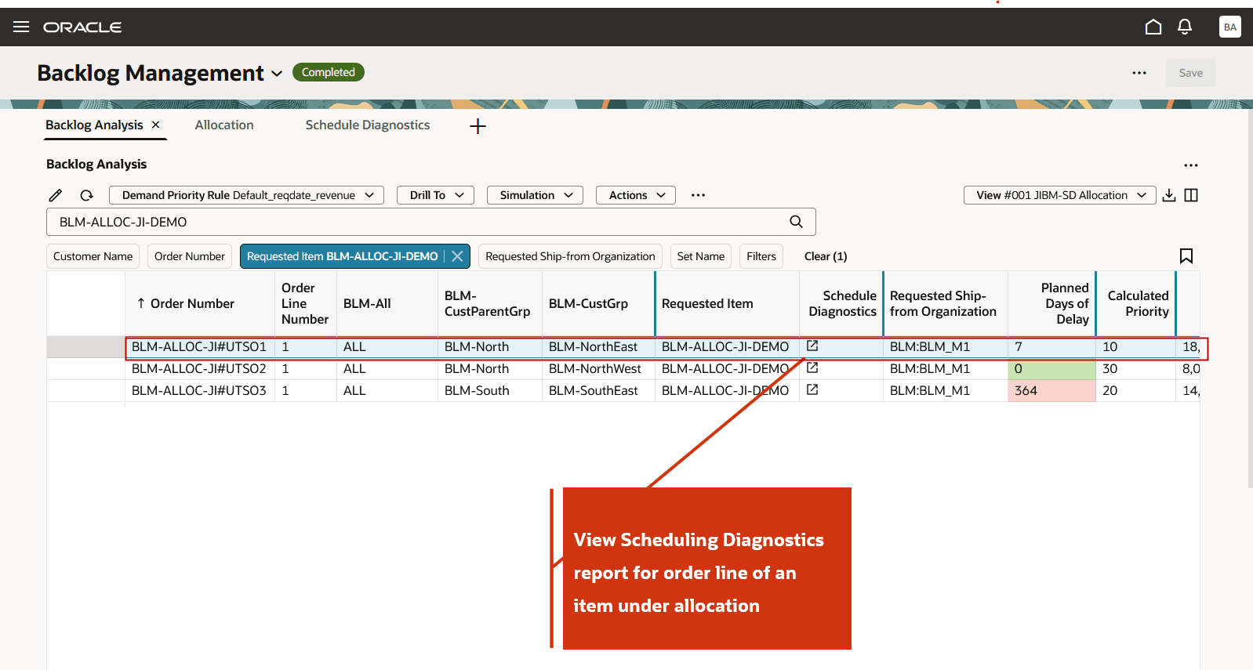
Task: Refresh the backlog analysis data
Action: pyautogui.click(x=86, y=195)
